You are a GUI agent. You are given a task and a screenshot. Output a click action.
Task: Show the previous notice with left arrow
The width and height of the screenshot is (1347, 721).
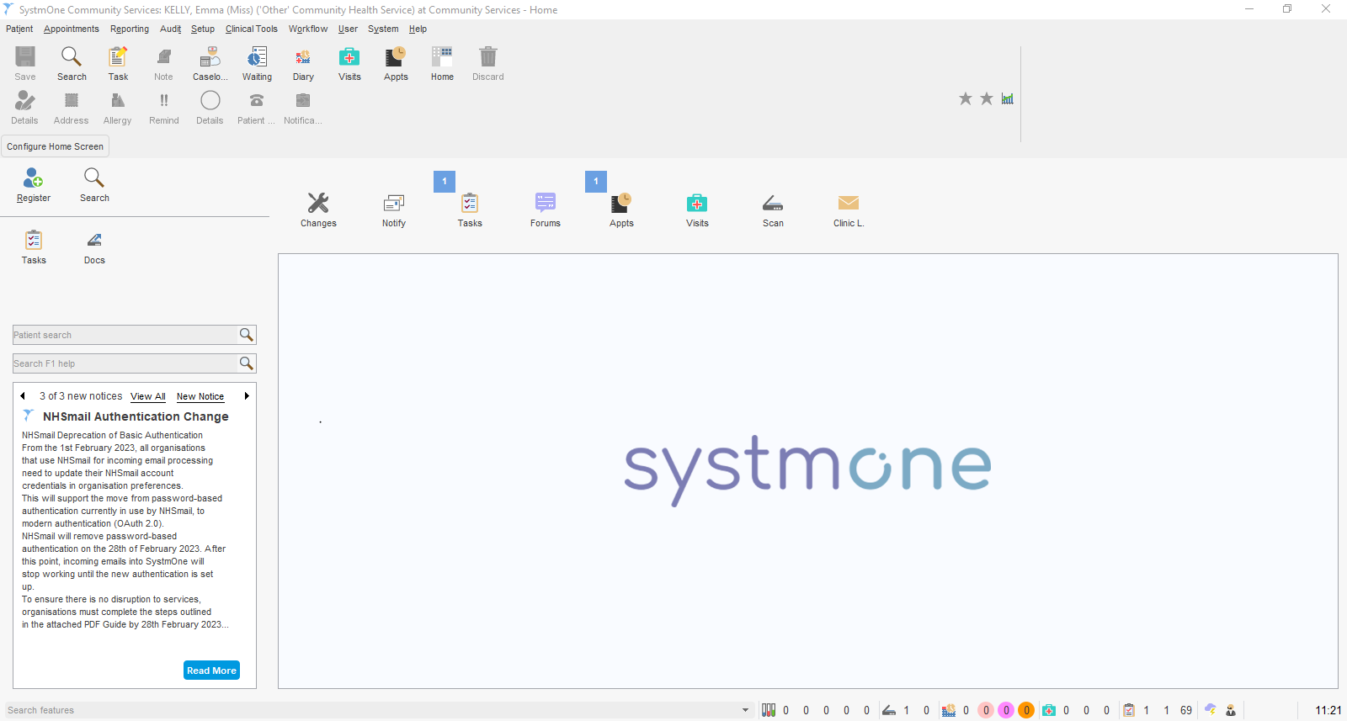[x=23, y=395]
